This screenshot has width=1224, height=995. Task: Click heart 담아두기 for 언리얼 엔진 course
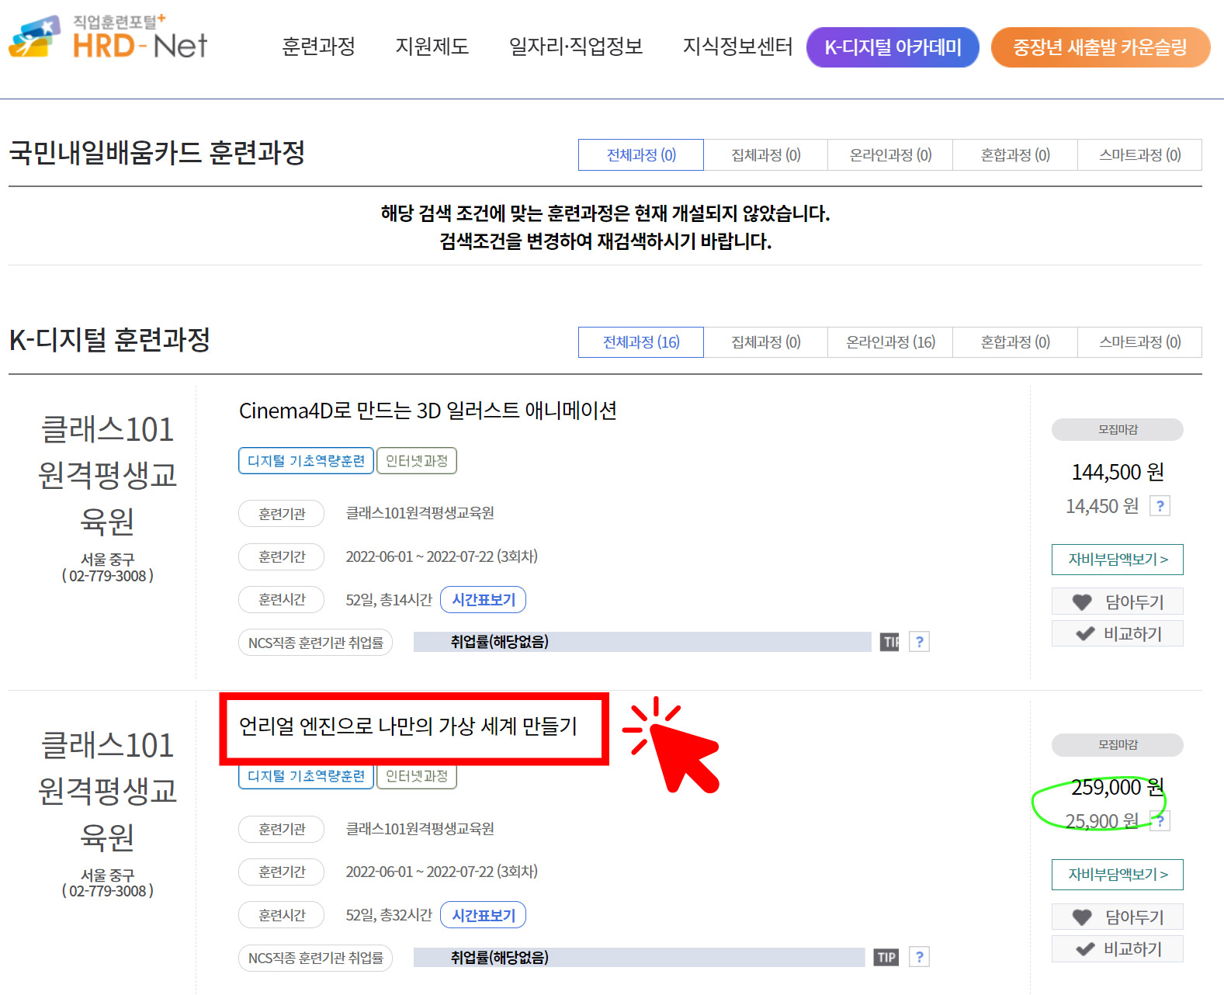(x=1118, y=917)
